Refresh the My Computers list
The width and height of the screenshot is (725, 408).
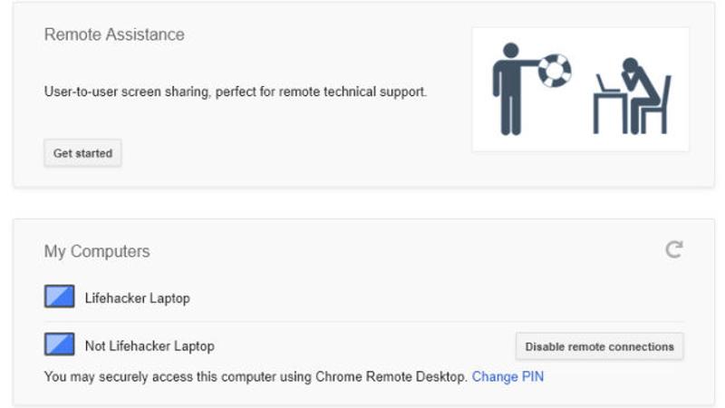[x=673, y=249]
